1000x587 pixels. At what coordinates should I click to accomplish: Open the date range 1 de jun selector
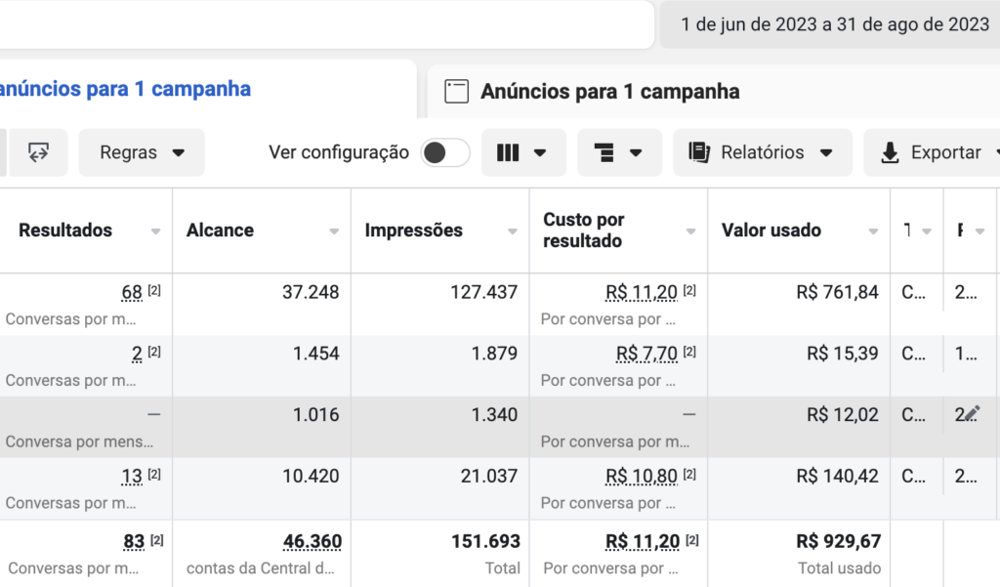pos(834,24)
